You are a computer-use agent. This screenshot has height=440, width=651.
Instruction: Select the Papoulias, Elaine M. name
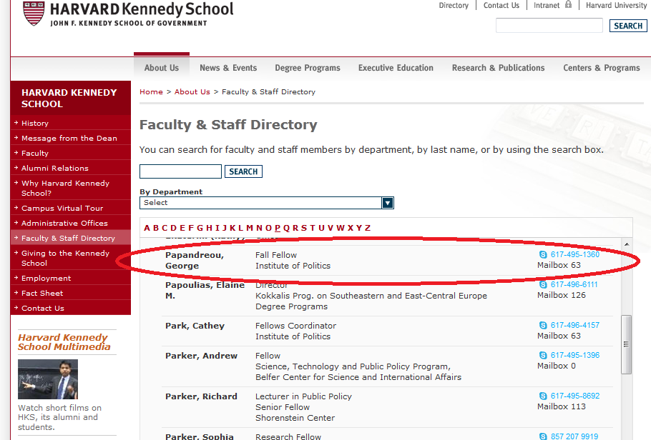(205, 290)
